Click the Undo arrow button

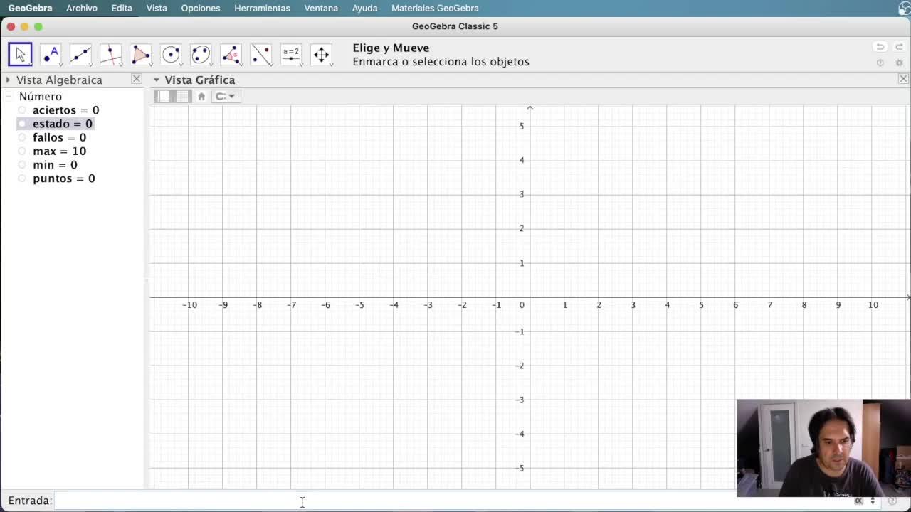tap(880, 47)
